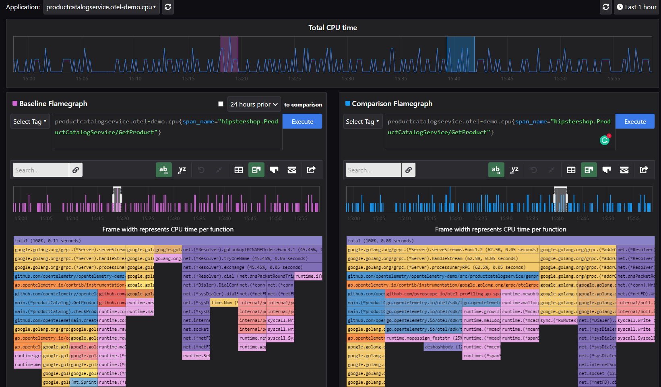Image resolution: width=661 pixels, height=387 pixels.
Task: Refresh the application data using the top-right refresh icon
Action: coord(605,7)
